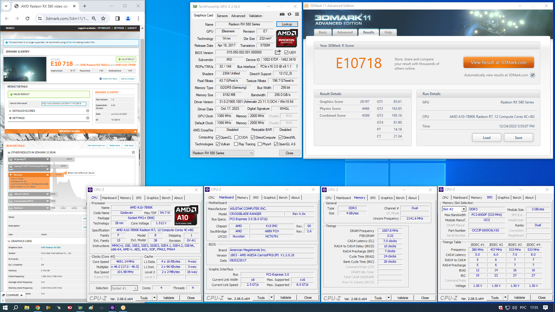Expand the 4K gaming PC comparison row
This screenshot has height=312, width=555.
[48, 159]
